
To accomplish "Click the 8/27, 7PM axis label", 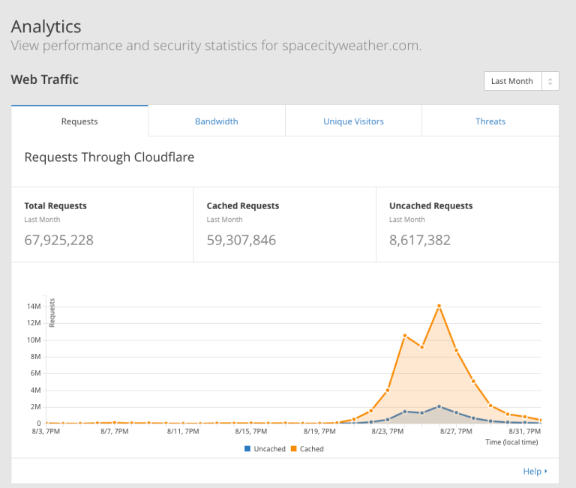I will (456, 431).
